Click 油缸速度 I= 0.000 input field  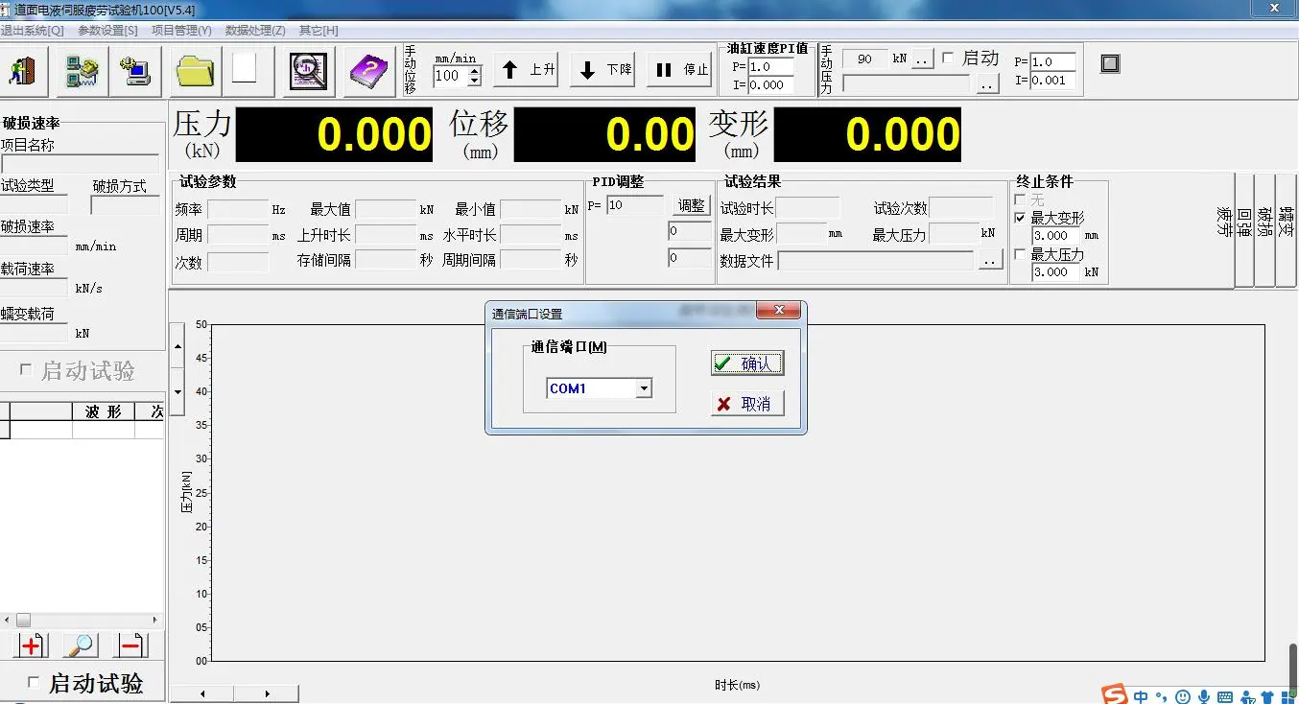coord(770,84)
